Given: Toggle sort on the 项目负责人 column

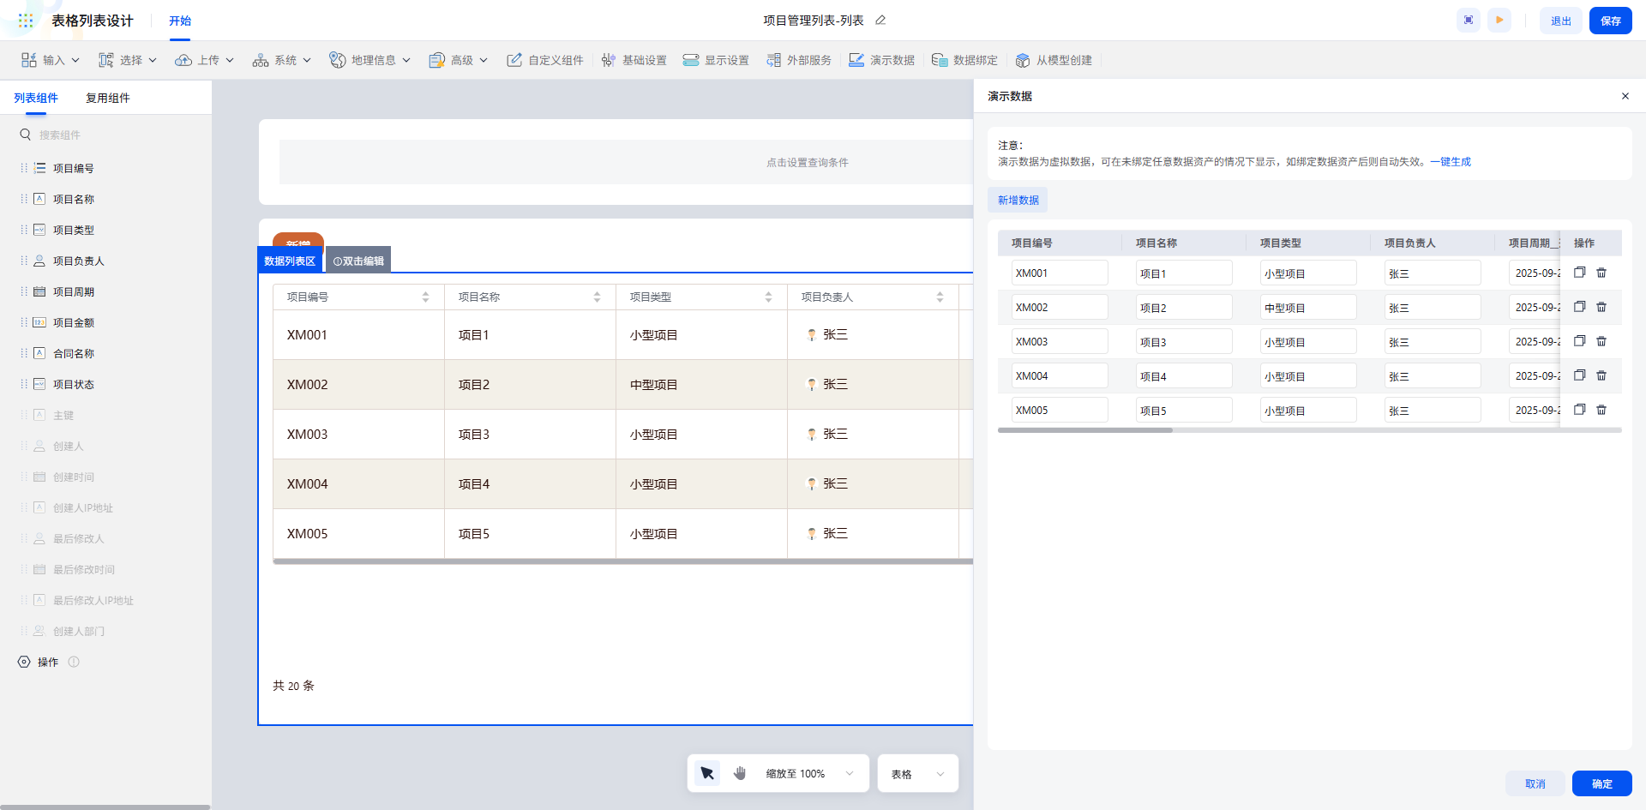Looking at the screenshot, I should coord(940,297).
